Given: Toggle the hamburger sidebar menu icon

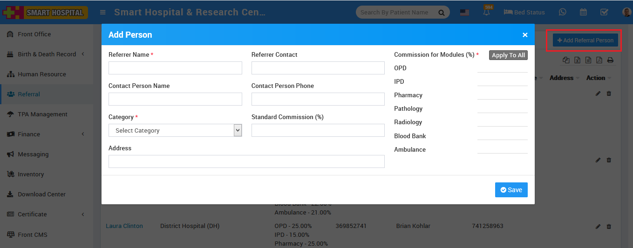Looking at the screenshot, I should pyautogui.click(x=103, y=12).
